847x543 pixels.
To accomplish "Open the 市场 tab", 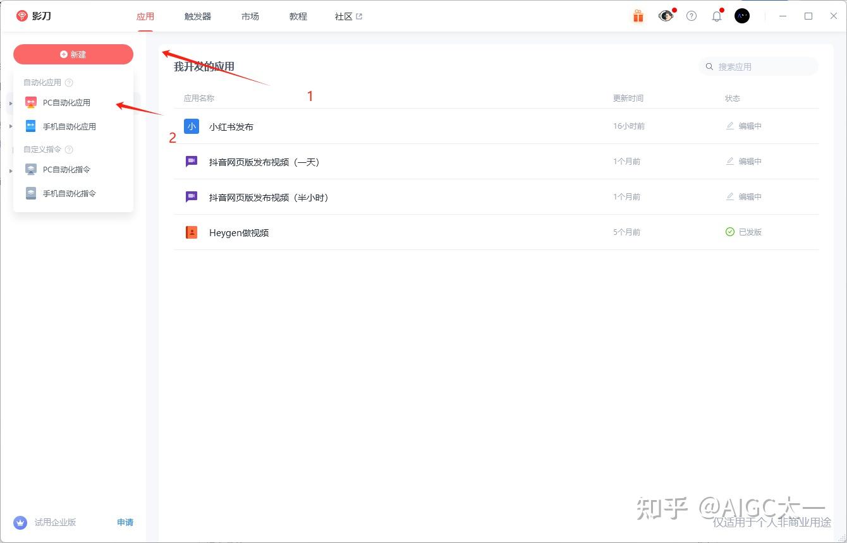I will point(250,16).
